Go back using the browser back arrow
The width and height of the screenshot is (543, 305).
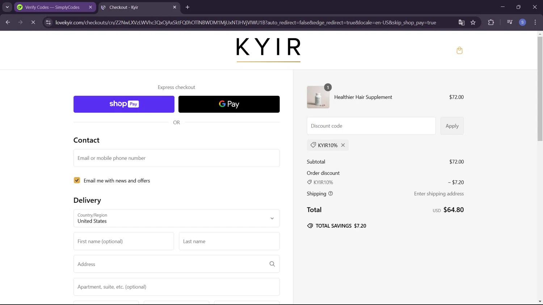[8, 22]
